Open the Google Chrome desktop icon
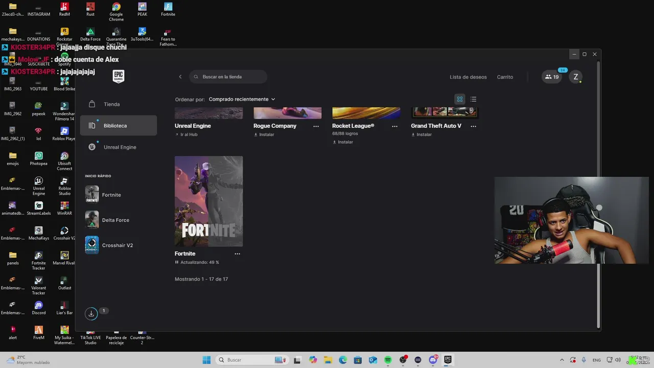Viewport: 654px width, 368px height. coord(116,11)
